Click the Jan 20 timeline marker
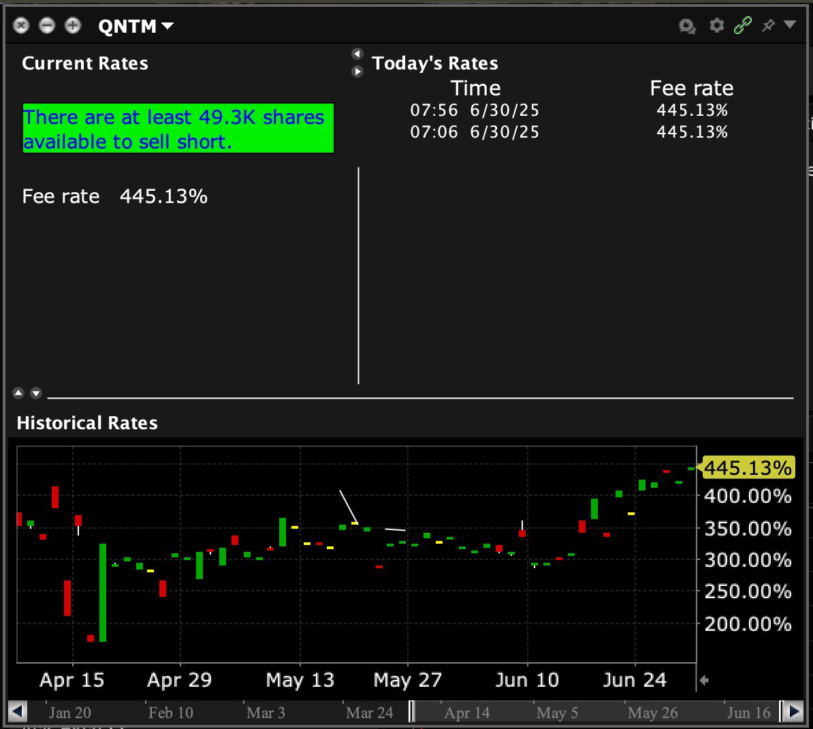 pyautogui.click(x=70, y=713)
